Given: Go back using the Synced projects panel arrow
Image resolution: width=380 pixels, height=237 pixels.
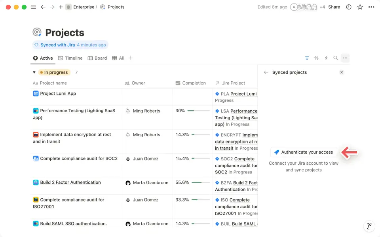Looking at the screenshot, I should coord(266,72).
